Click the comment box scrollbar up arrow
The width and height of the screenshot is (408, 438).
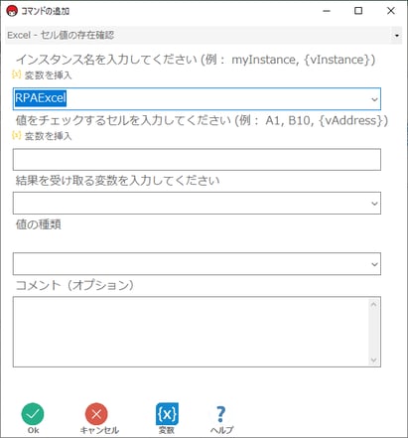coord(374,305)
